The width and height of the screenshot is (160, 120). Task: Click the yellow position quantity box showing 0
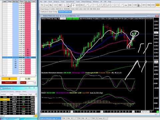coord(9,79)
